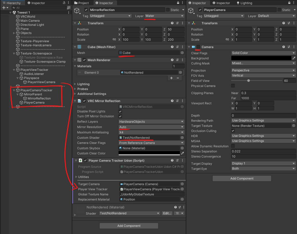This screenshot has height=234, width=297.
Task: Click the Background color eyedropper in Camera
Action: coord(294,58)
